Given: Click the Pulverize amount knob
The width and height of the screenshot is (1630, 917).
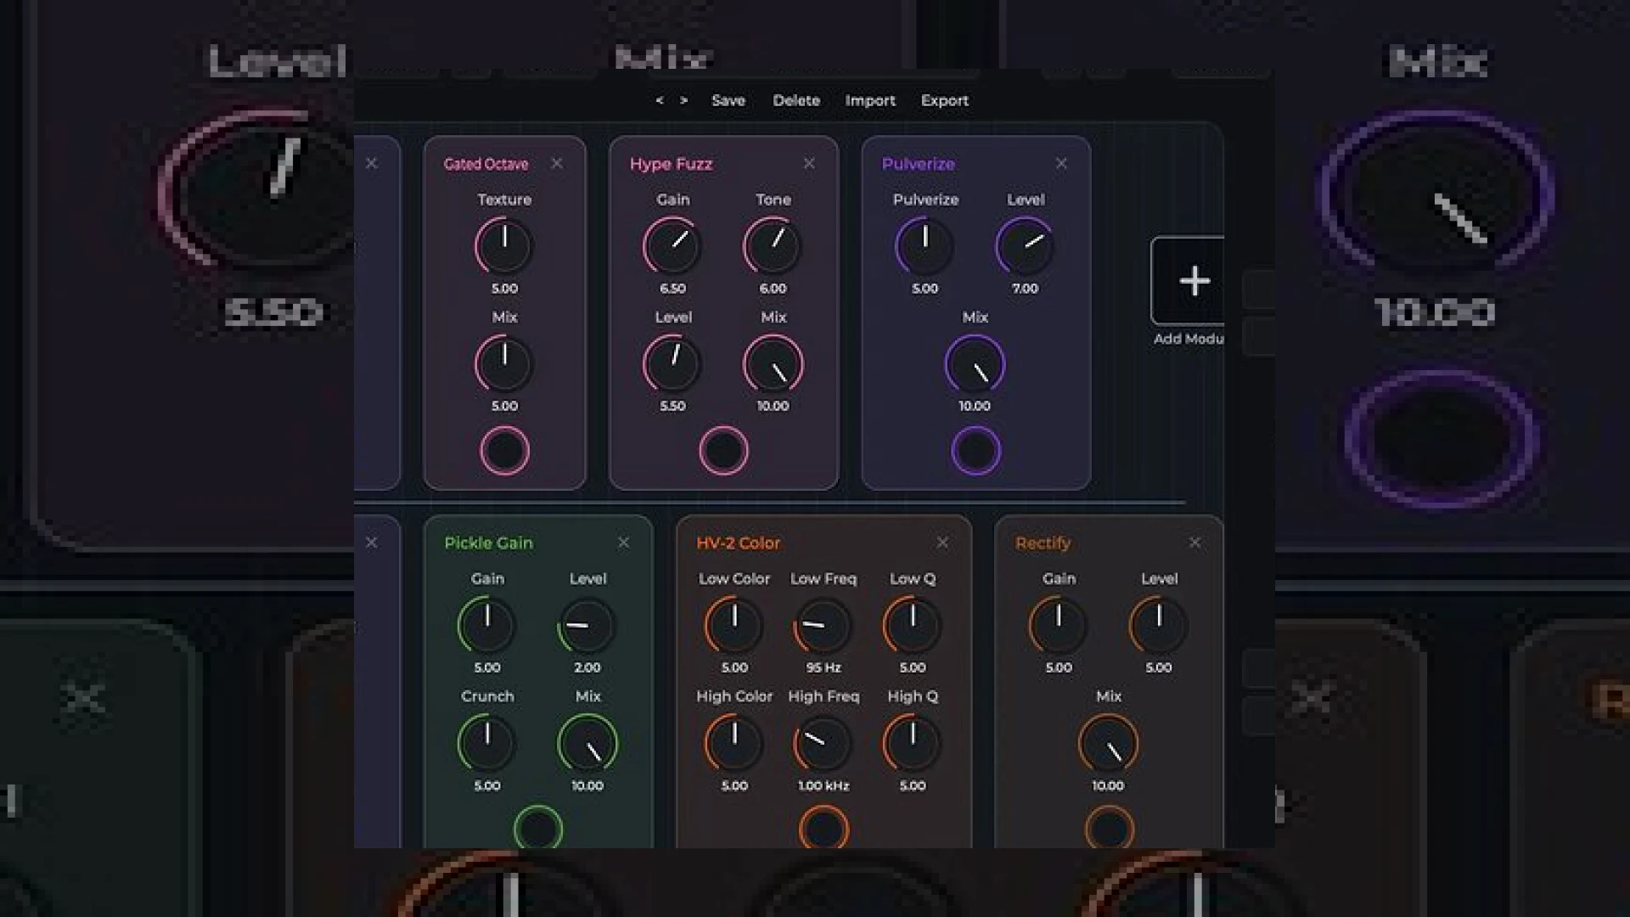Looking at the screenshot, I should click(x=925, y=246).
